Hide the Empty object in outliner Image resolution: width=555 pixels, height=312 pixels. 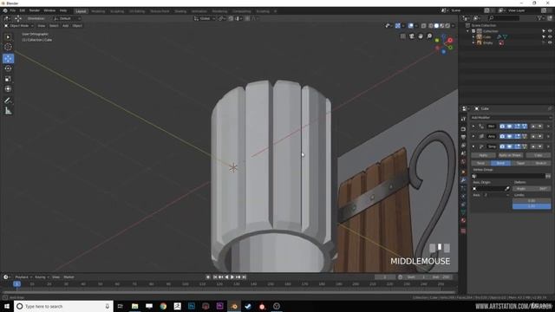550,42
